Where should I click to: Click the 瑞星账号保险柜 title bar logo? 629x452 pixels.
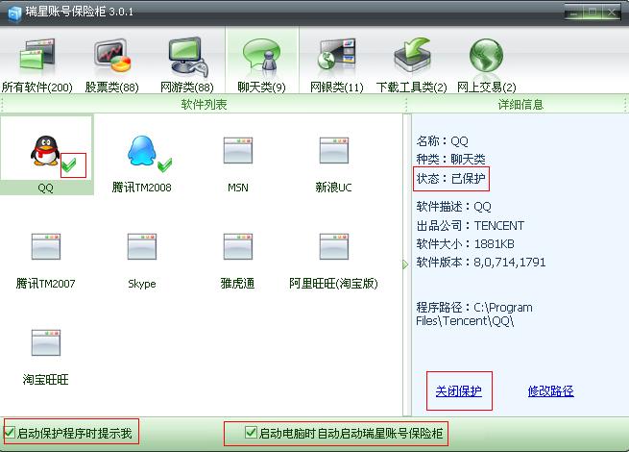(14, 13)
